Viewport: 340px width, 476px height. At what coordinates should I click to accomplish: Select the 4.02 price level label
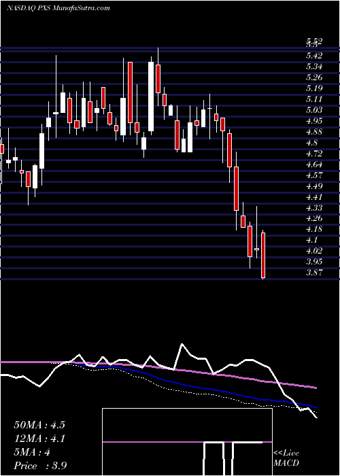point(314,251)
